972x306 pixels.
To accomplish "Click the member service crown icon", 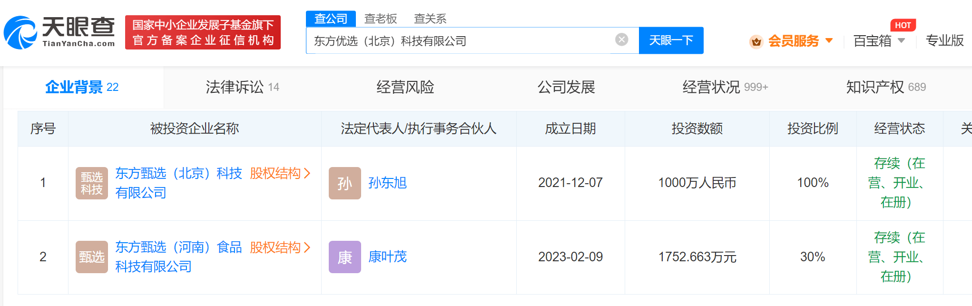I will pyautogui.click(x=756, y=41).
